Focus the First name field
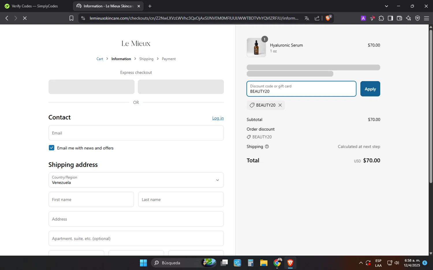This screenshot has width=433, height=270. click(x=91, y=199)
